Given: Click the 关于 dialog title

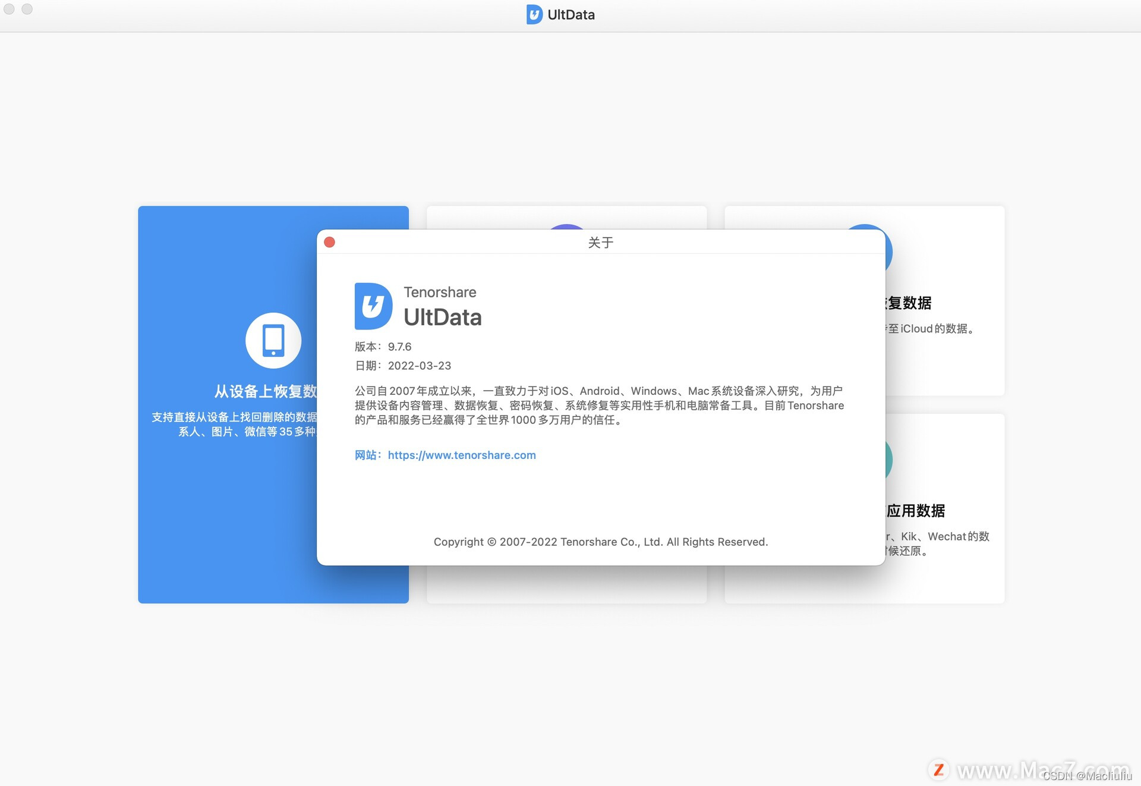Looking at the screenshot, I should coord(601,243).
